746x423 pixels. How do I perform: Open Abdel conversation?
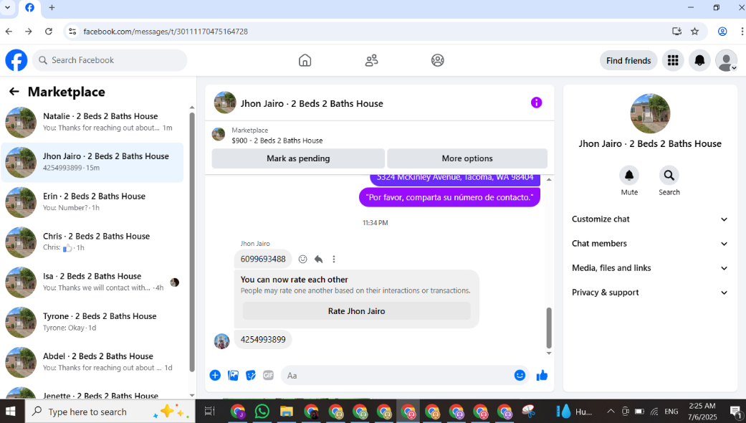pos(92,362)
